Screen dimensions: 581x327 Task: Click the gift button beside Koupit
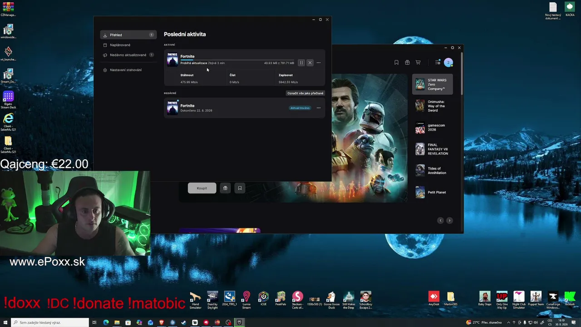[x=225, y=188]
